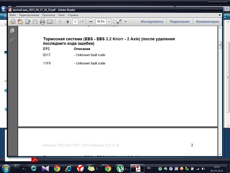This screenshot has height=173, width=230.
Task: Open uTorrent taskbar button
Action: [x=123, y=169]
